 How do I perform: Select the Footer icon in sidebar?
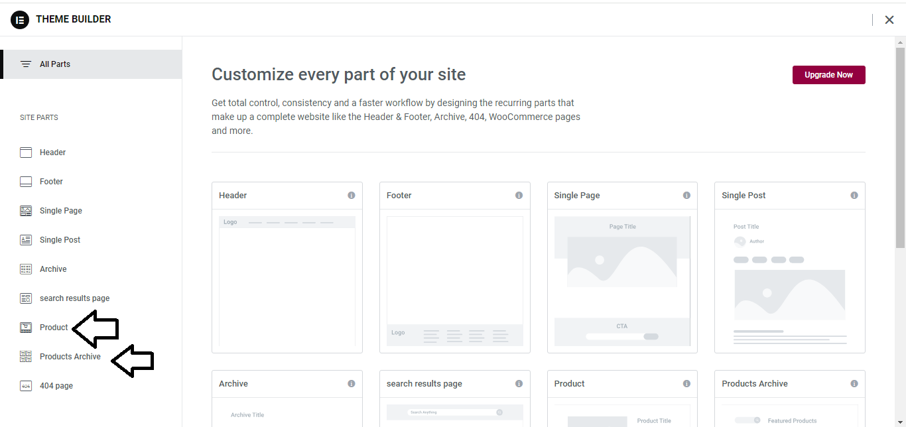click(26, 182)
